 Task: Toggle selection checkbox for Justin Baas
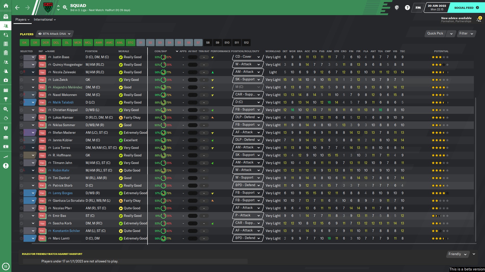coord(21,57)
